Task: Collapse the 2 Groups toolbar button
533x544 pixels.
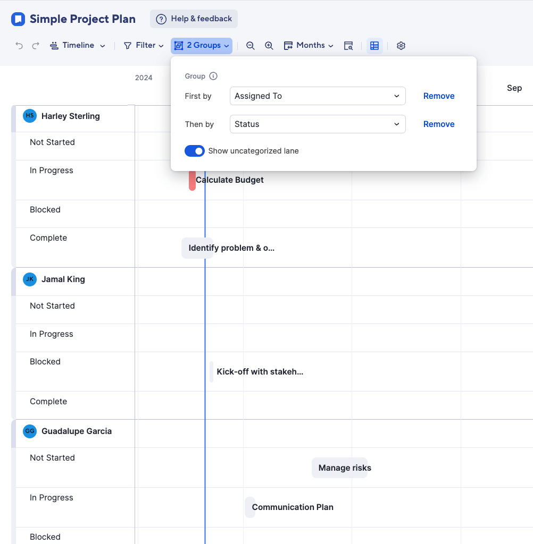Action: pos(202,46)
